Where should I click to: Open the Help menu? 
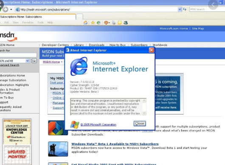pyautogui.click(x=50, y=23)
